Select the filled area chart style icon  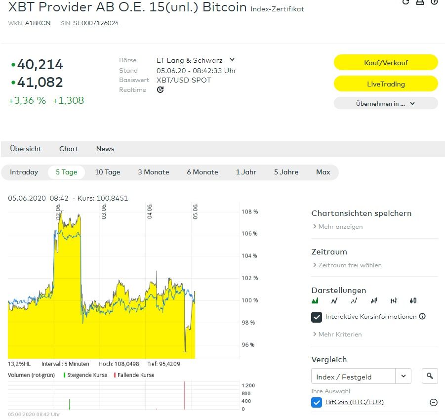[x=315, y=300]
